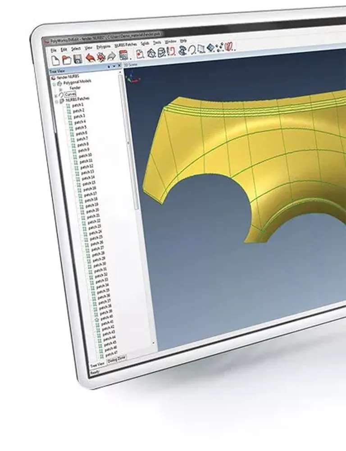346x451 pixels.
Task: Click the Open folder toolbar icon
Action: click(x=67, y=59)
